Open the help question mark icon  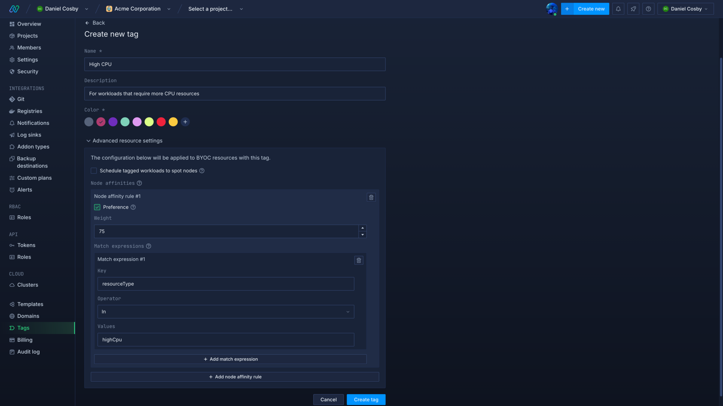pyautogui.click(x=648, y=9)
